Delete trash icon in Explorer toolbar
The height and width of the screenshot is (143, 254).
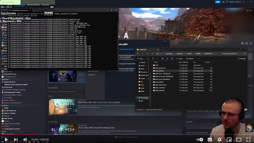click(172, 59)
